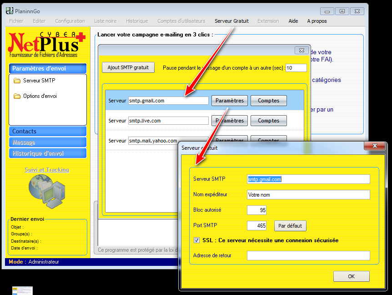Toggle the SSL secure connection checkbox

[196, 240]
